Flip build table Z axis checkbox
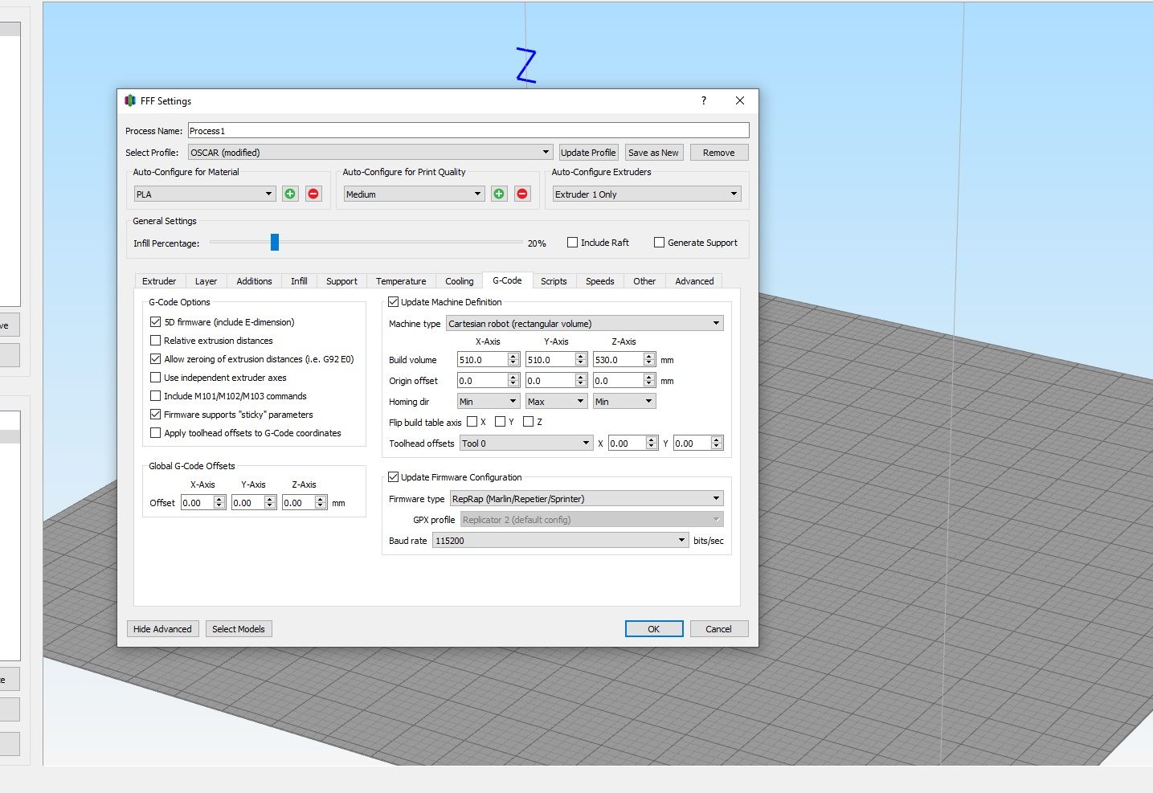This screenshot has width=1153, height=793. tap(529, 421)
